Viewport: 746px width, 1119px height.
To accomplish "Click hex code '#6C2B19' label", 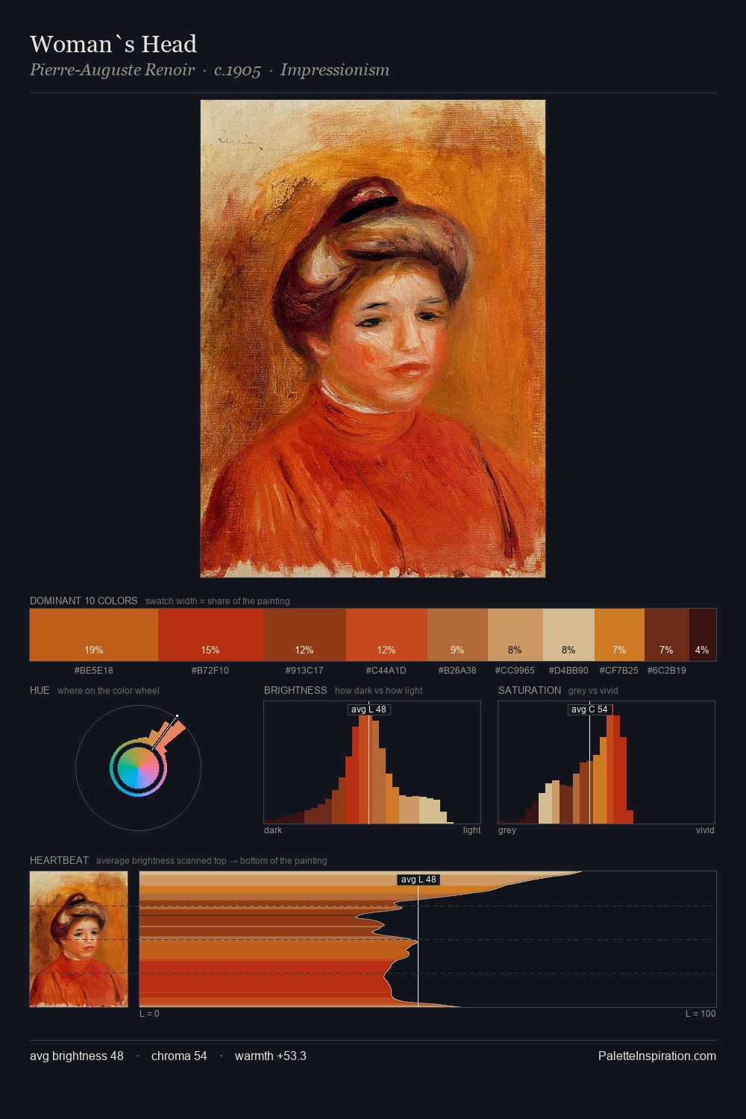I will [x=667, y=671].
